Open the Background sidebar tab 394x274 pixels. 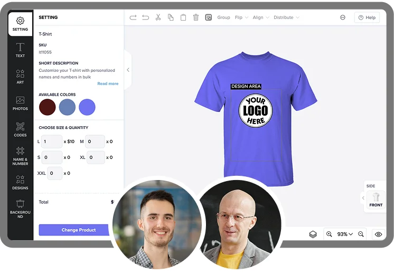(x=21, y=209)
